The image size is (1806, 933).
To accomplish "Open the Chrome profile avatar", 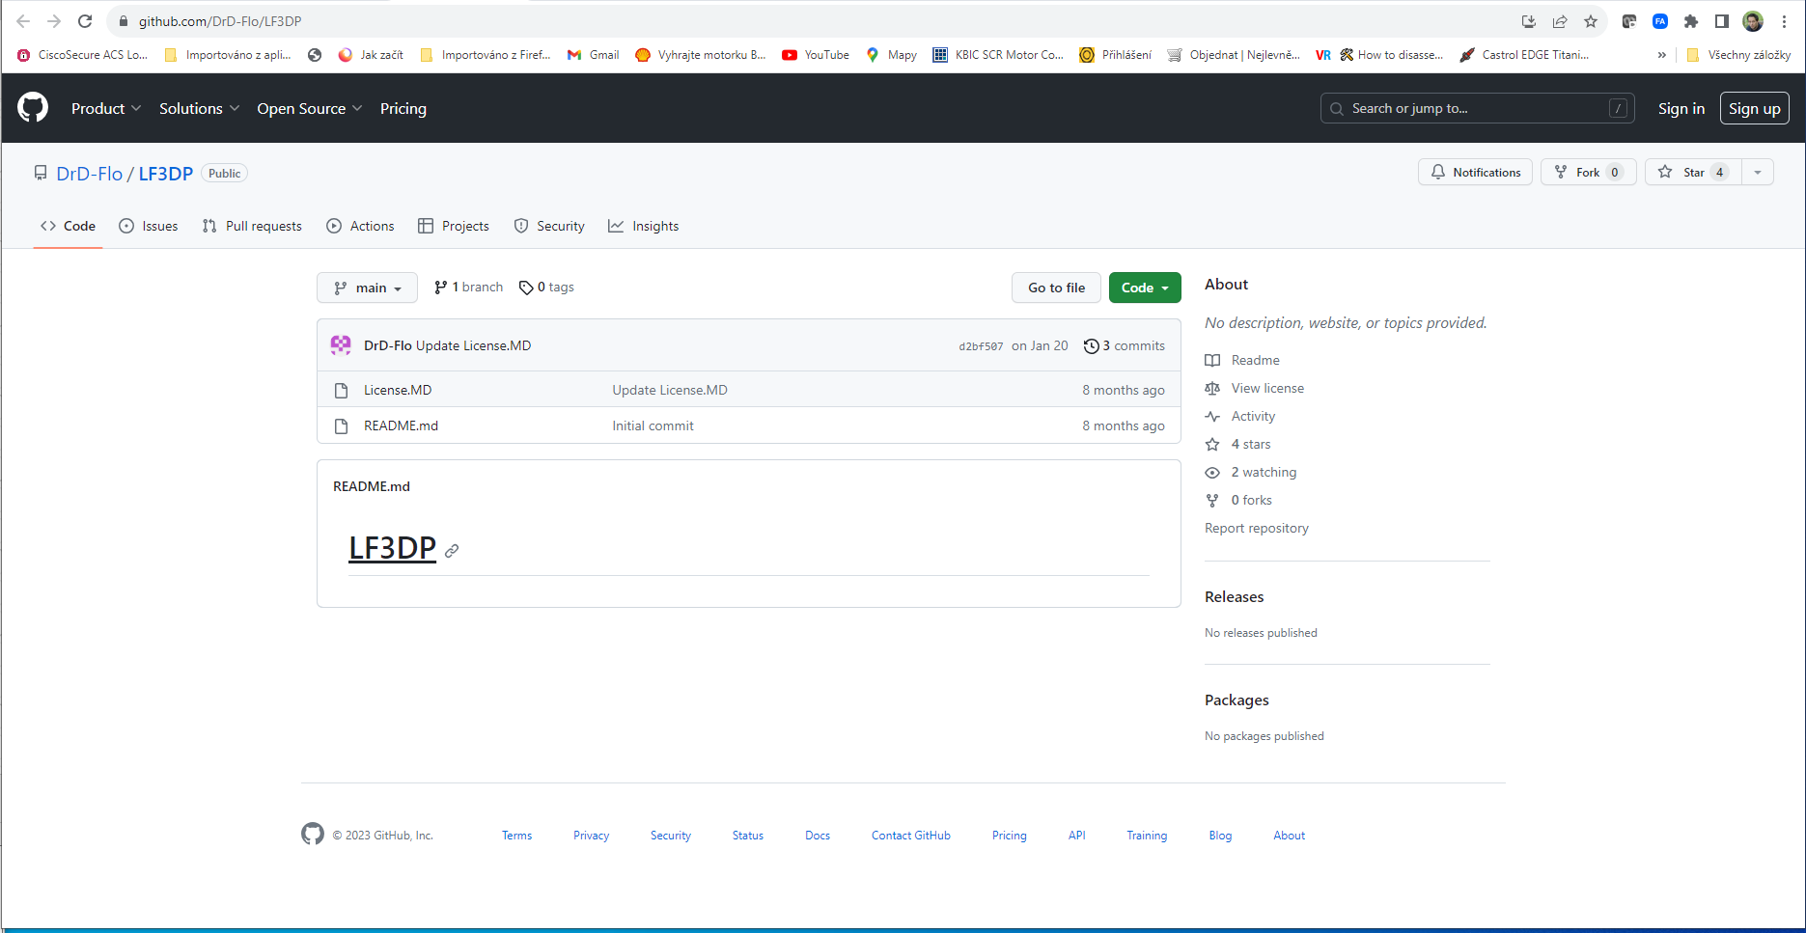I will (1753, 21).
